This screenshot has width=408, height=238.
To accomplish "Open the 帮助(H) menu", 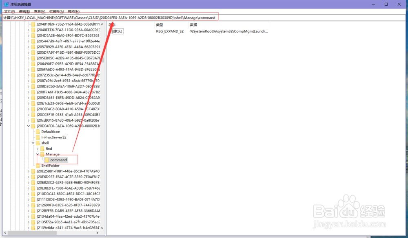I will [x=73, y=11].
